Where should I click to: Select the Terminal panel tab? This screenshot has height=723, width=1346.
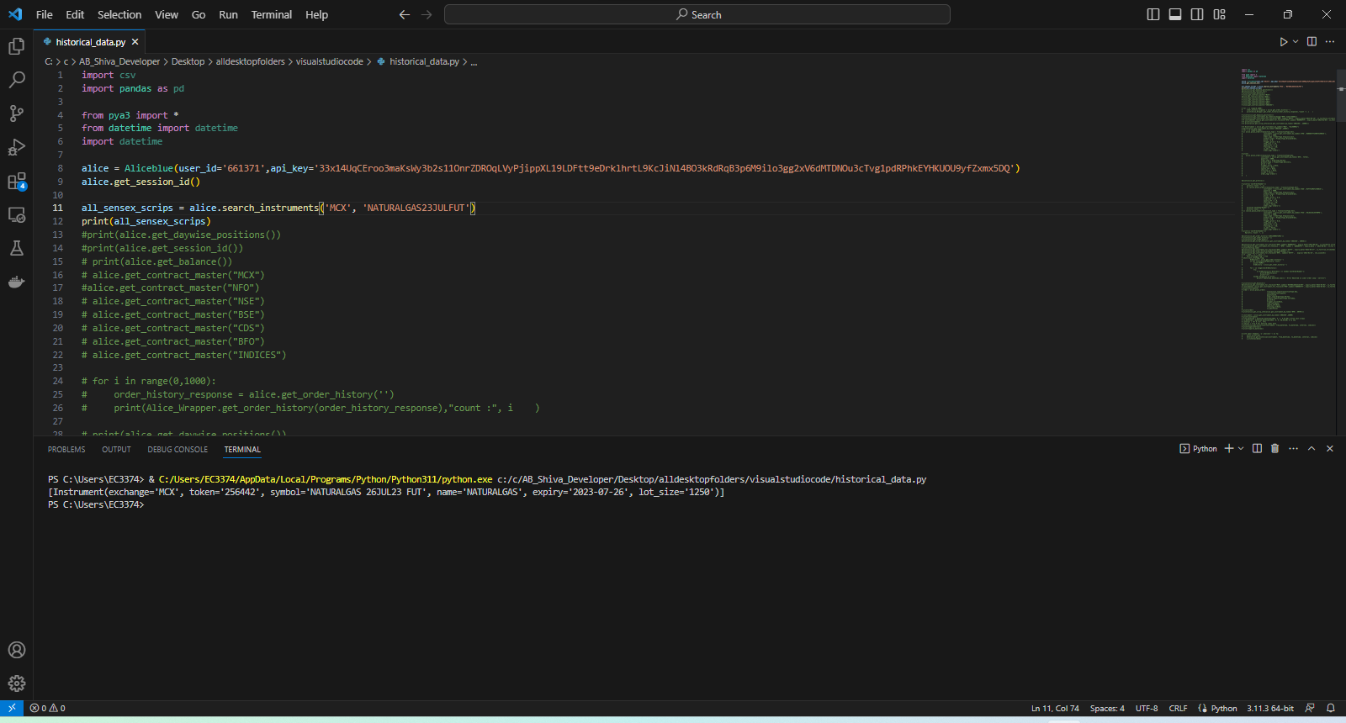pyautogui.click(x=242, y=450)
